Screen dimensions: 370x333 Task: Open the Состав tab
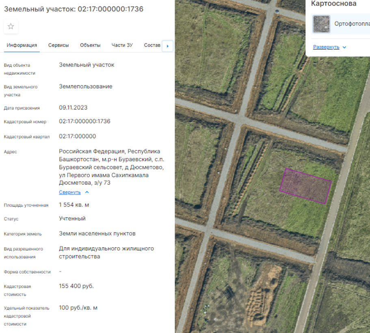152,45
